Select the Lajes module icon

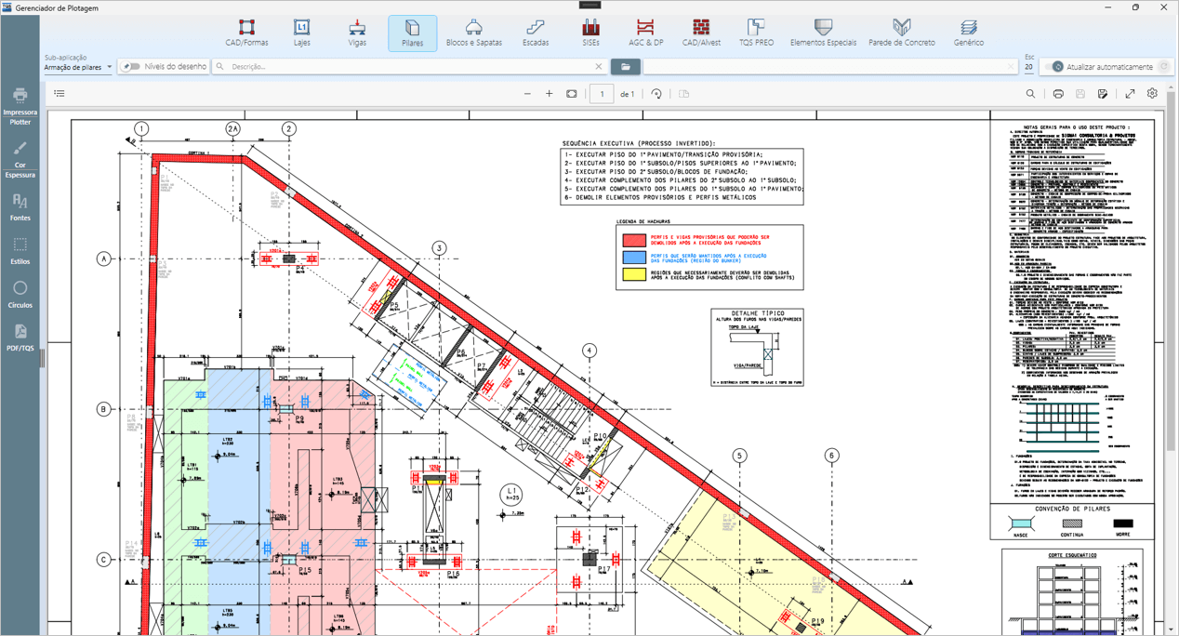[301, 33]
